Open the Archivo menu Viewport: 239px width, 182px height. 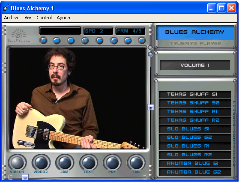[12, 18]
